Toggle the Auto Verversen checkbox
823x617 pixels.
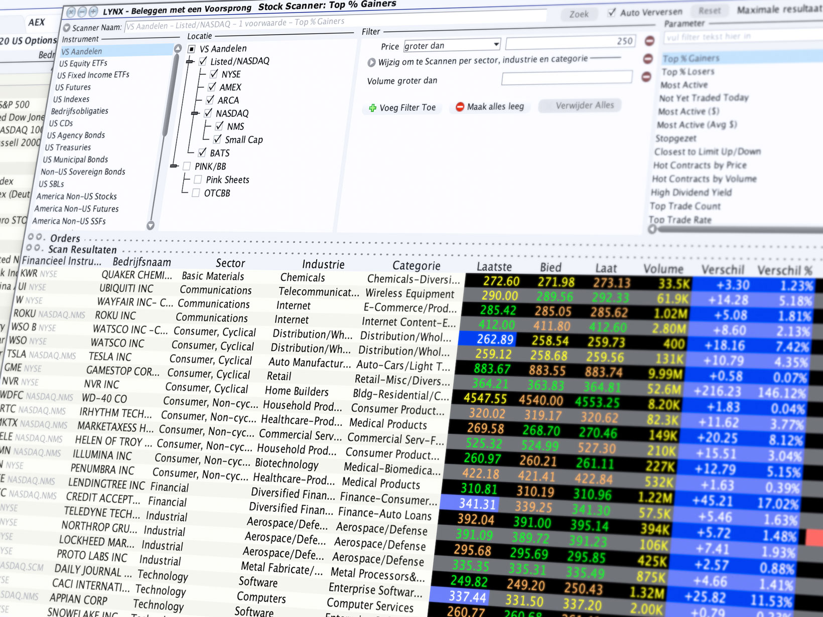click(x=612, y=13)
